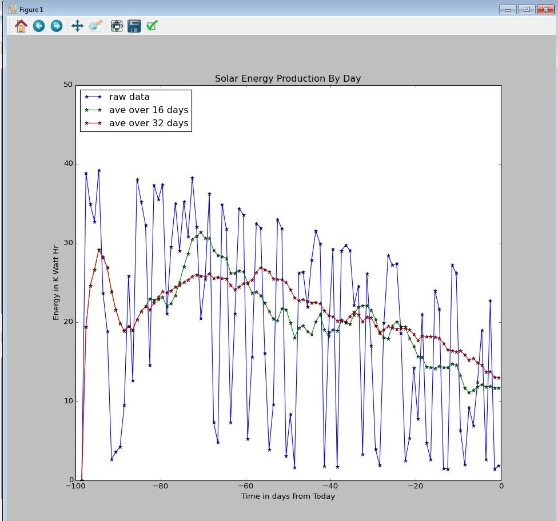Activate the zoom to rectangle tool
Viewport: 558px width, 521px height.
point(95,26)
